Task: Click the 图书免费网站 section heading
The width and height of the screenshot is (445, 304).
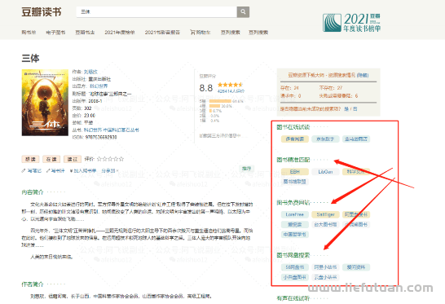Action: point(293,203)
